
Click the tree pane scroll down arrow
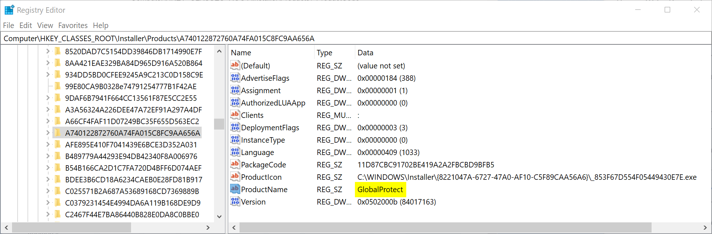tap(219, 216)
